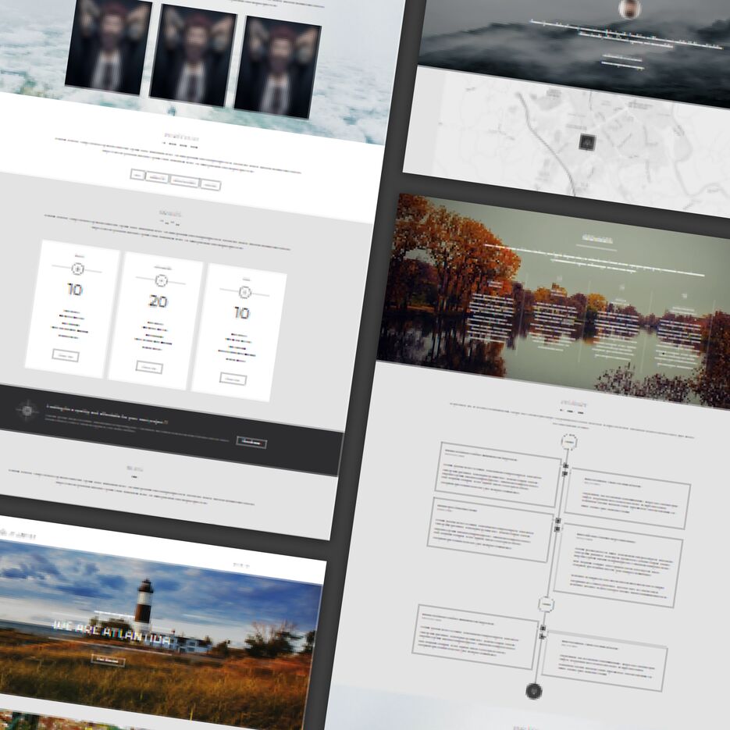The height and width of the screenshot is (730, 730).
Task: Click the round avatar above the dark cloudy header
Action: (629, 9)
